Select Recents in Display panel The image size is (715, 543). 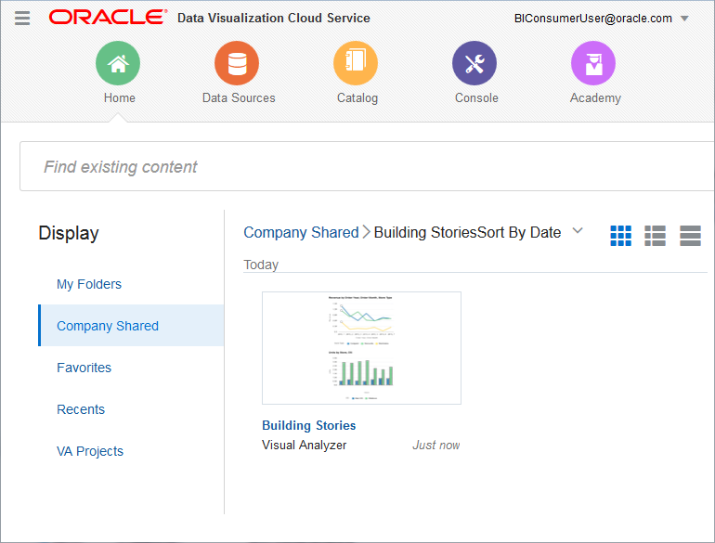point(81,409)
